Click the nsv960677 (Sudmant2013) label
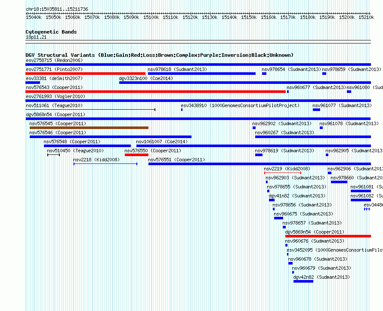Screen dimensions: 383x311 (316, 87)
